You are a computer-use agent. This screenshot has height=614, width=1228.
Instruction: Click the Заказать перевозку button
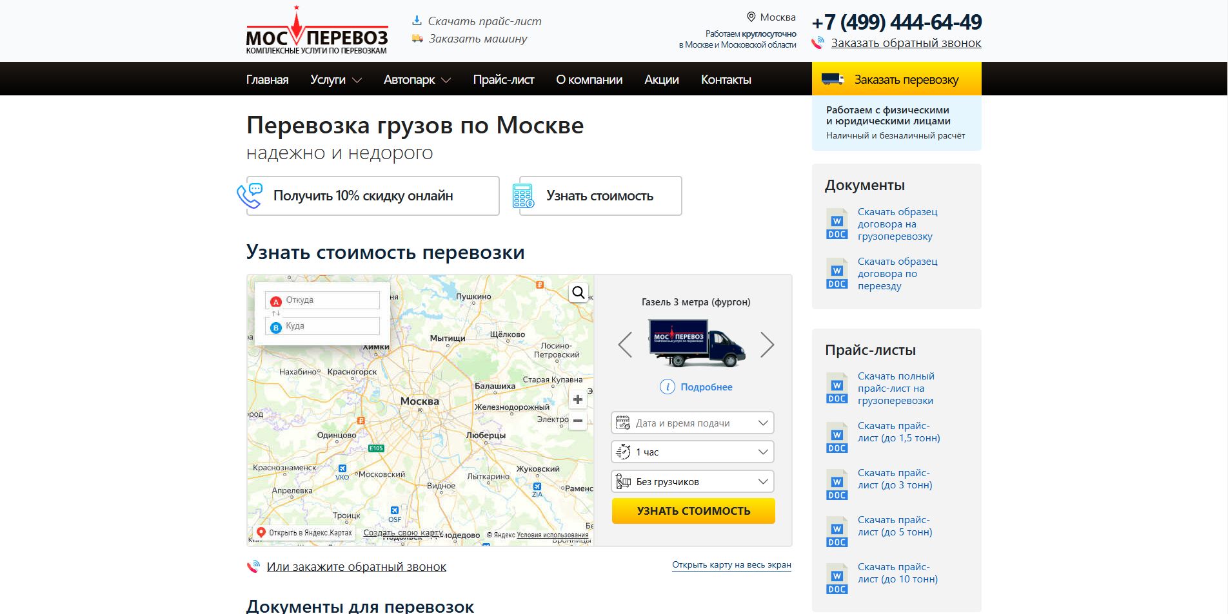896,79
